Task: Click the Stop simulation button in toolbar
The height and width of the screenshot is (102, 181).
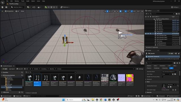Action: (51, 7)
